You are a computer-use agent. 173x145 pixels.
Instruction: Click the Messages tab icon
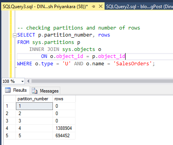pos(35,91)
